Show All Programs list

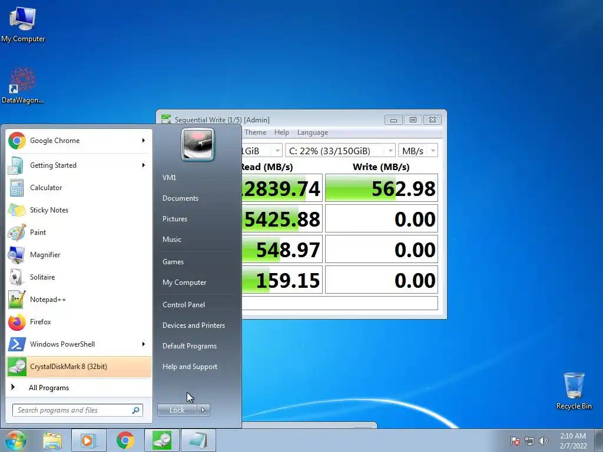pos(79,387)
